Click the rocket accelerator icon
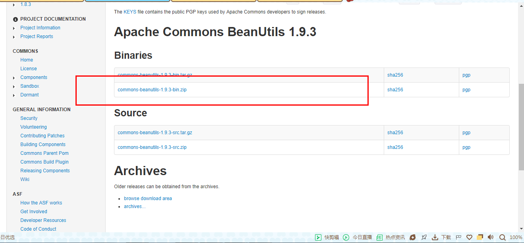Screen dimensions: 524x243 tap(424, 237)
